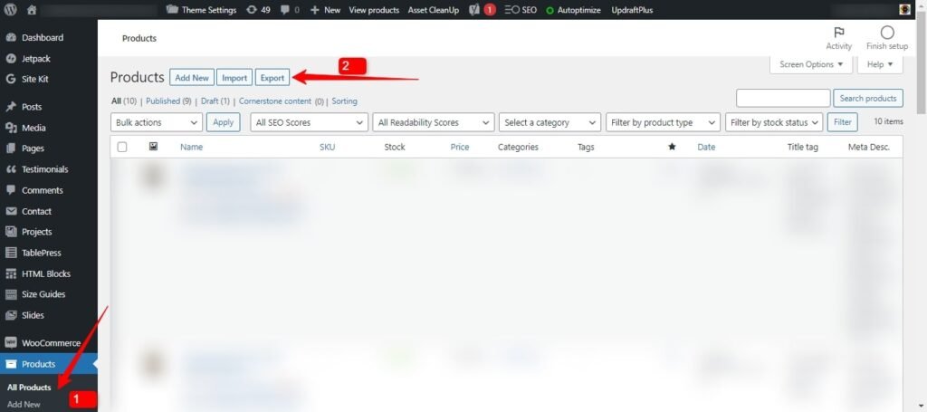Viewport: 927px width, 412px height.
Task: Click Apply bulk action button
Action: 223,122
